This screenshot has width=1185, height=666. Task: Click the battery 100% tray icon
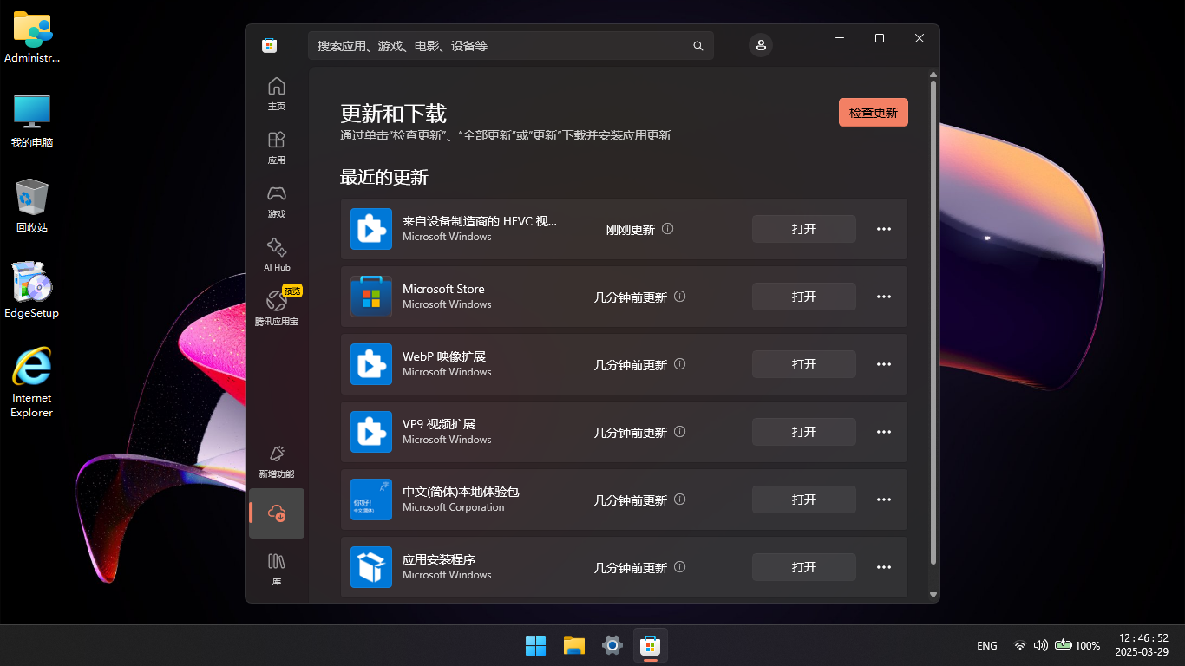[1077, 645]
